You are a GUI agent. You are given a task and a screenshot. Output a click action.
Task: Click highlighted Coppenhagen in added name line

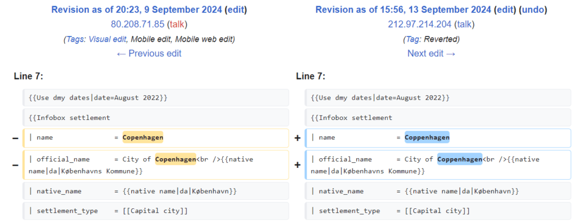(427, 137)
